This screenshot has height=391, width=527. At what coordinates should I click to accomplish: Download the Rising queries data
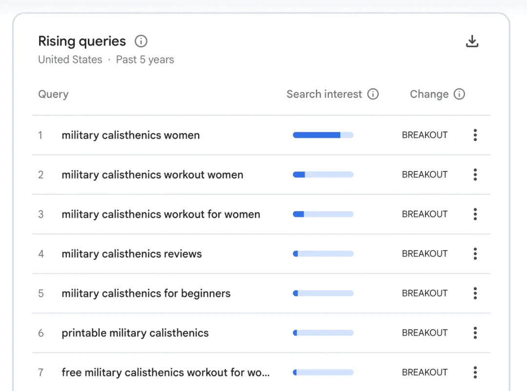click(x=472, y=41)
